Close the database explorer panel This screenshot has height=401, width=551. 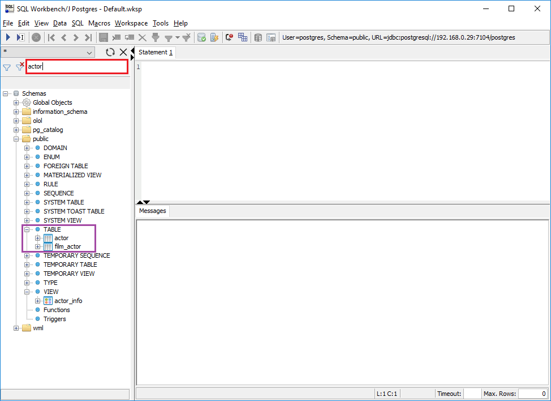pyautogui.click(x=123, y=52)
